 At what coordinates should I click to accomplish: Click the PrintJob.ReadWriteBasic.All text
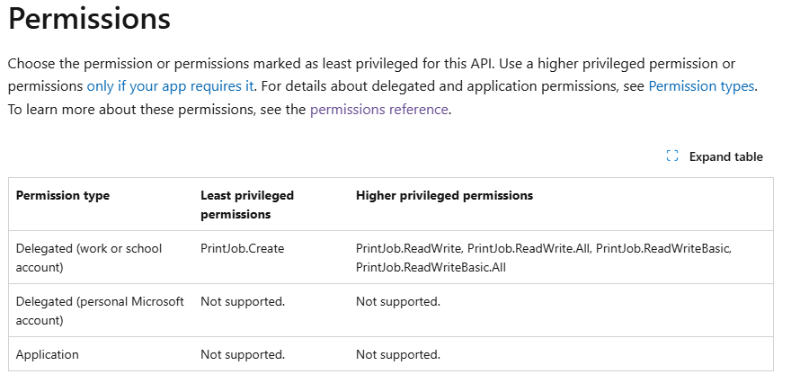point(431,267)
